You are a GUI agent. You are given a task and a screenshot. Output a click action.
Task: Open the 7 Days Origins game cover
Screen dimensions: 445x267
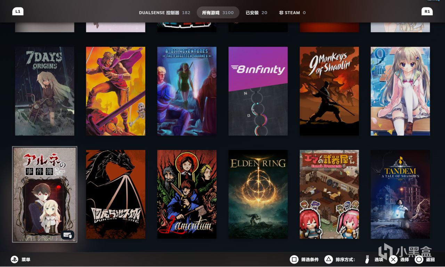coord(44,91)
